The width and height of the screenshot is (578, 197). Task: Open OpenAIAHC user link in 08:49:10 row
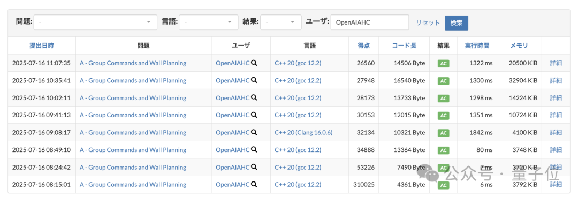click(233, 150)
